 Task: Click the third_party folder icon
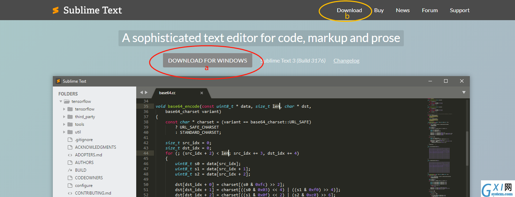click(70, 117)
